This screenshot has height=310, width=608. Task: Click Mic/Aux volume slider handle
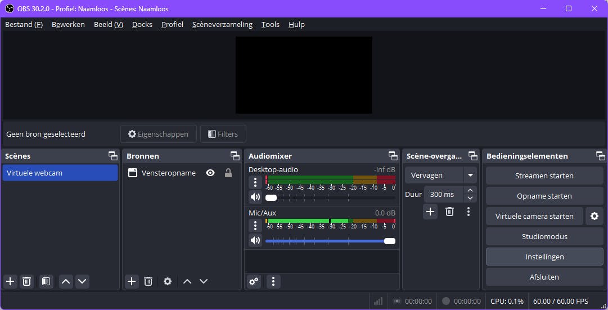[390, 241]
